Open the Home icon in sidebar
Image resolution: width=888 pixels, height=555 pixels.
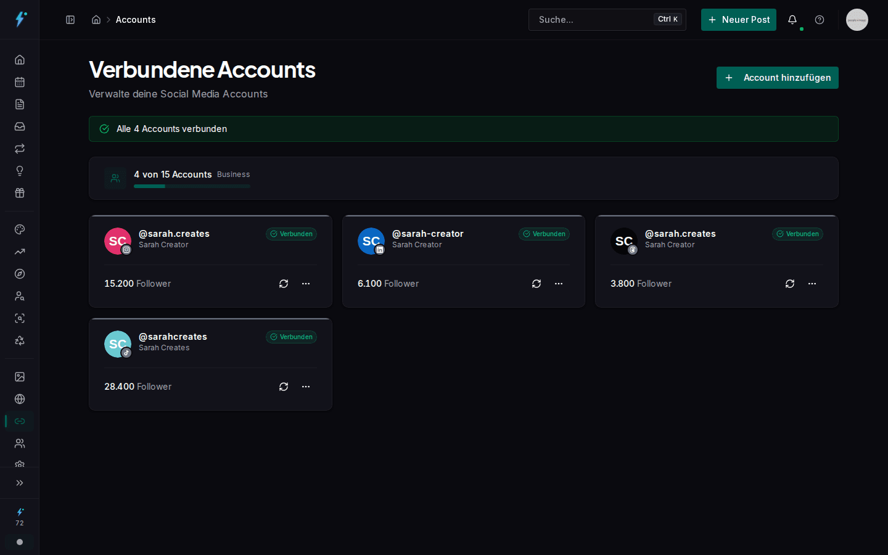[20, 60]
